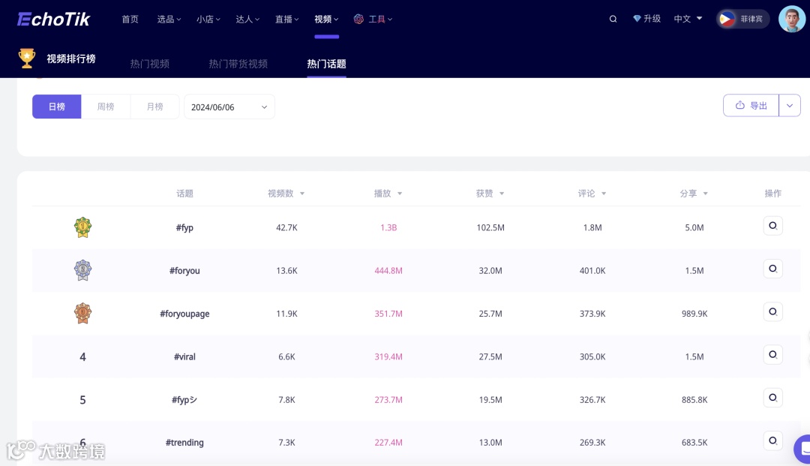Image resolution: width=810 pixels, height=466 pixels.
Task: Click 升级 upgrade link
Action: click(x=652, y=19)
